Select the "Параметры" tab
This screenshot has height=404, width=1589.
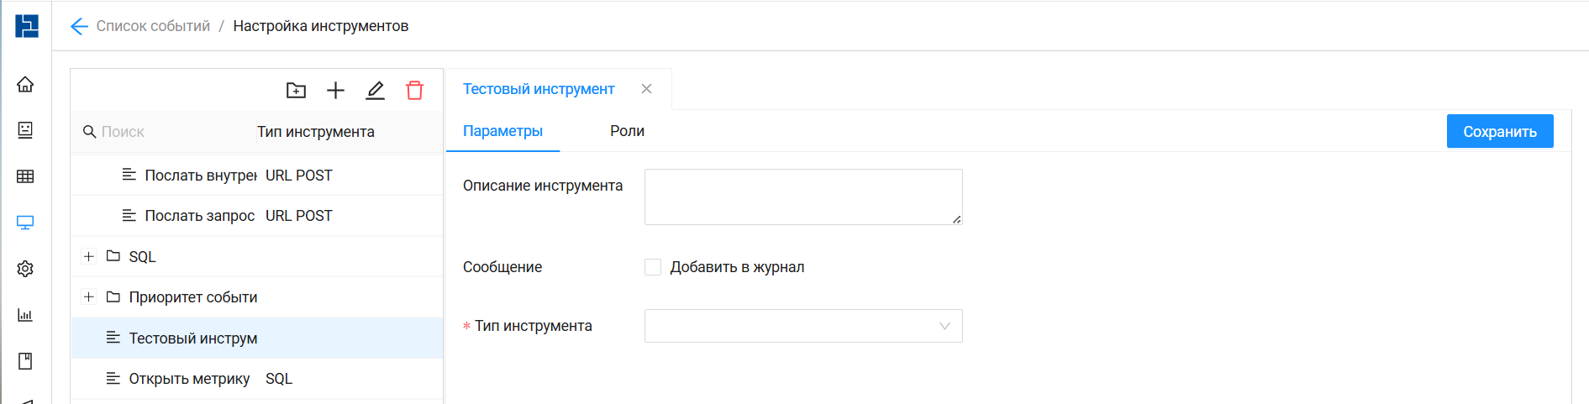pos(502,131)
